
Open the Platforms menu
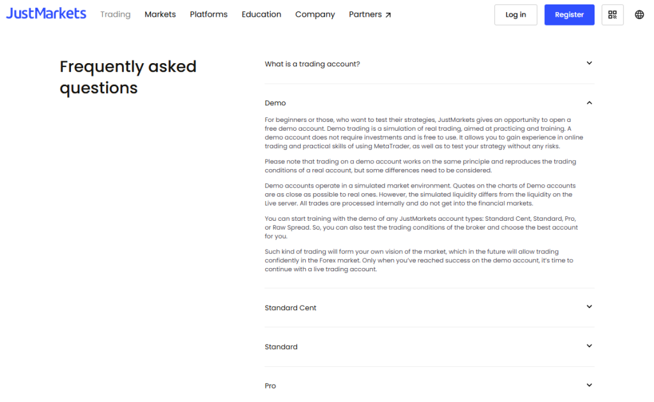209,15
